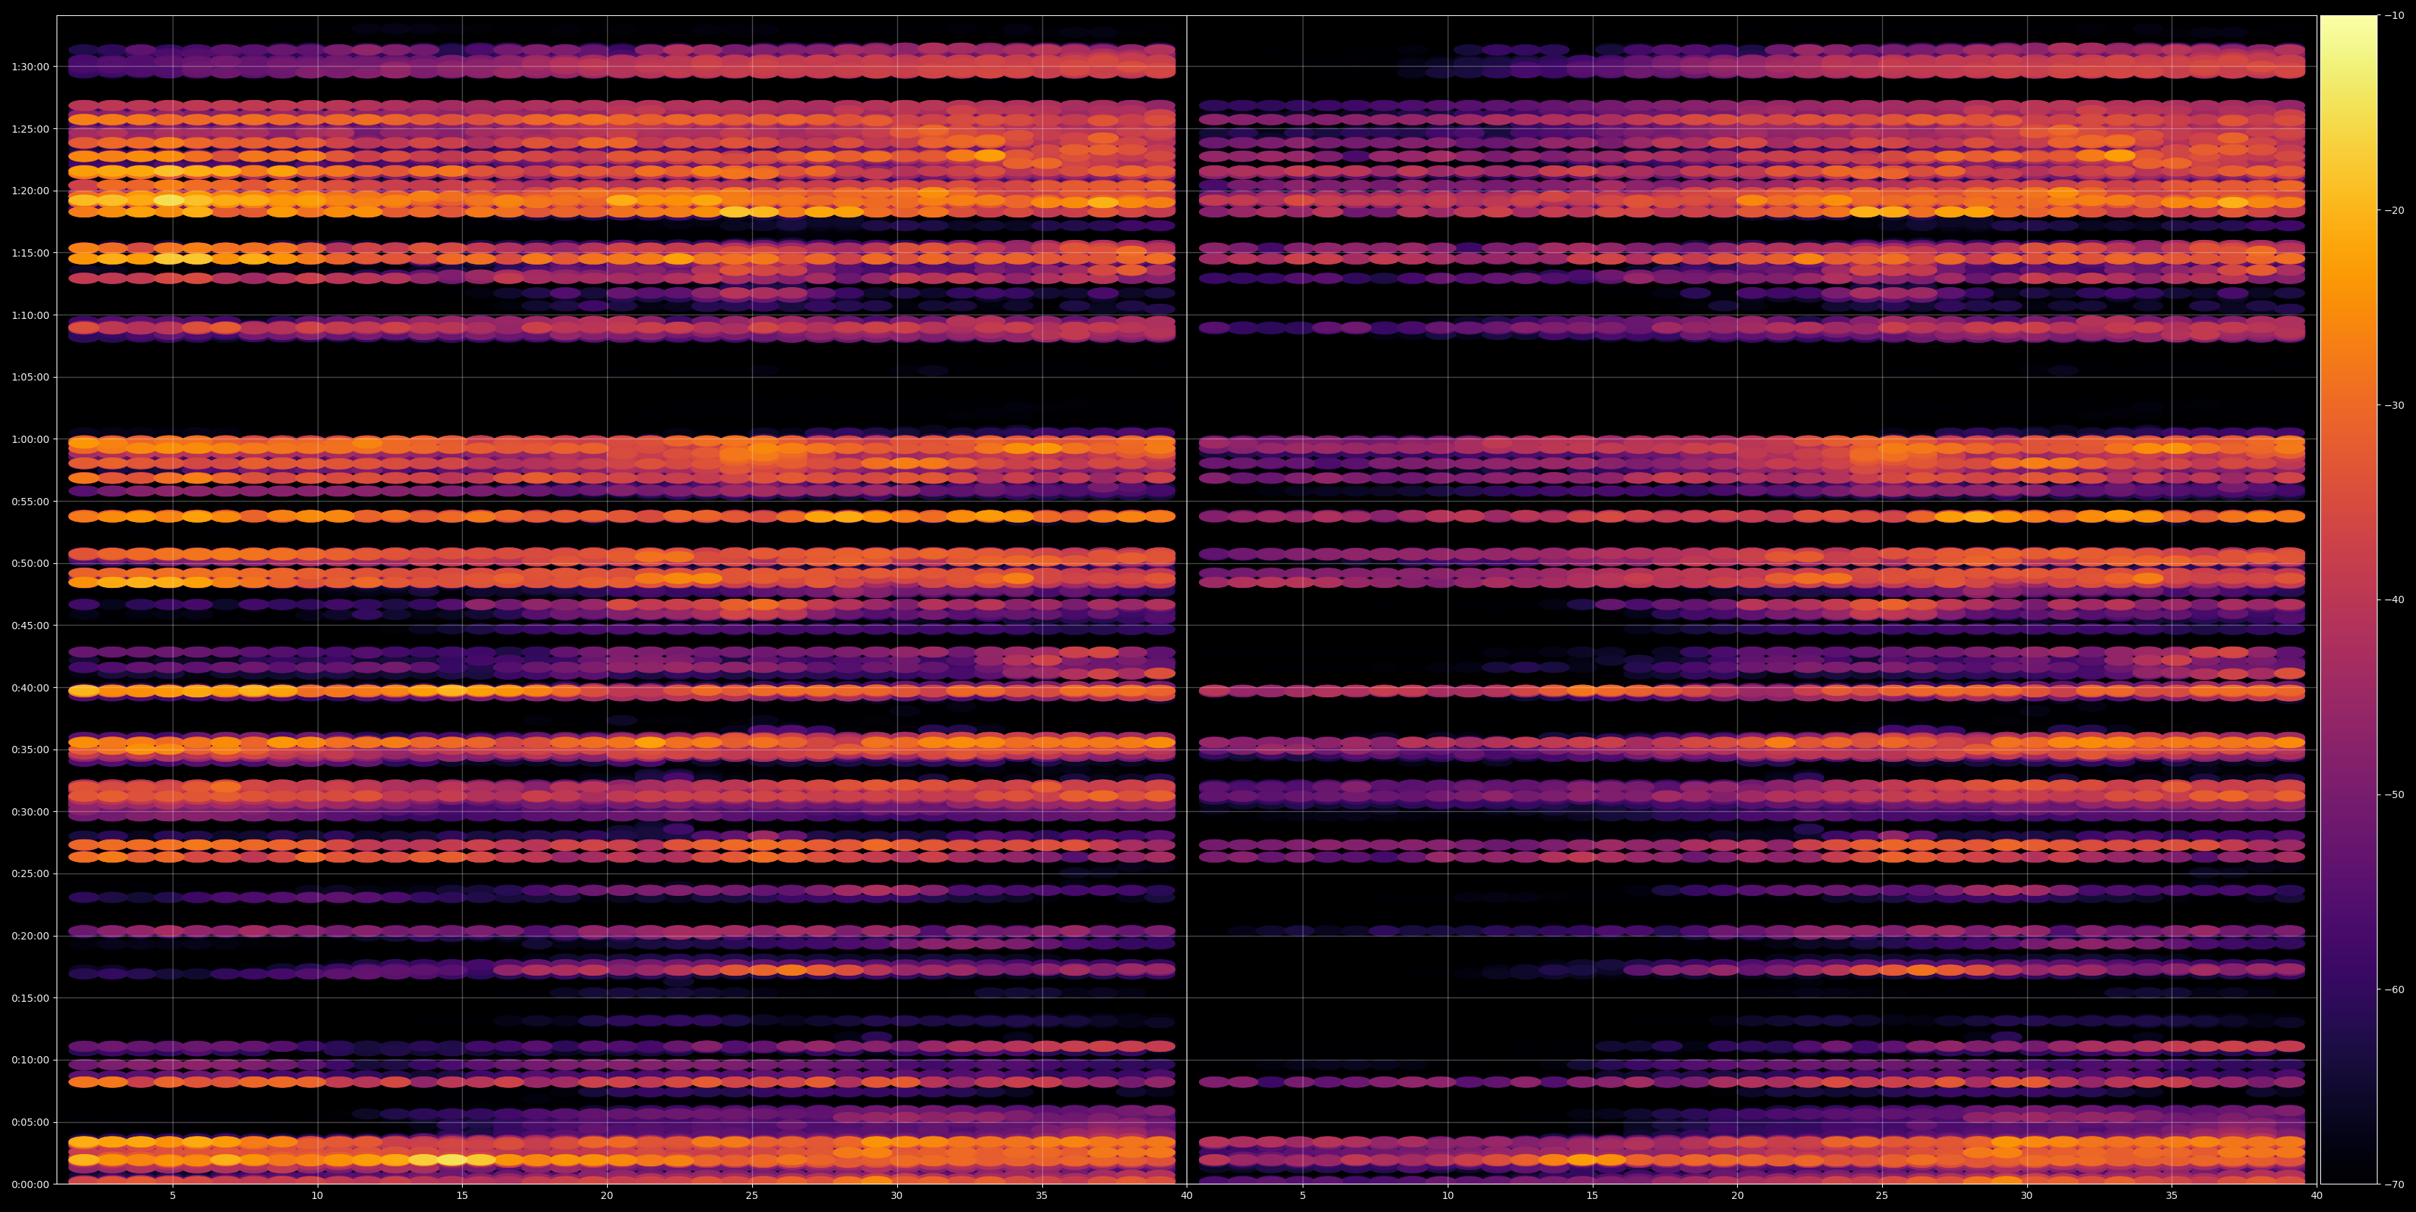Select the −60 colorbar value
The height and width of the screenshot is (1212, 2416).
point(2394,990)
